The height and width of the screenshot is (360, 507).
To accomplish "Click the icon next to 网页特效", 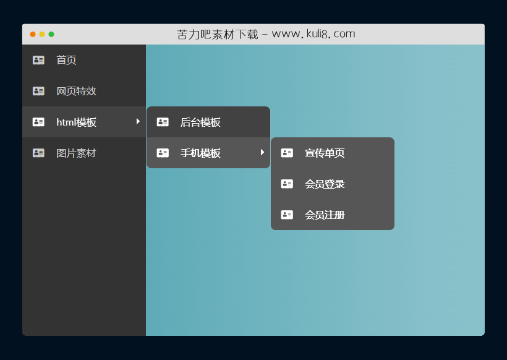I will (x=38, y=91).
